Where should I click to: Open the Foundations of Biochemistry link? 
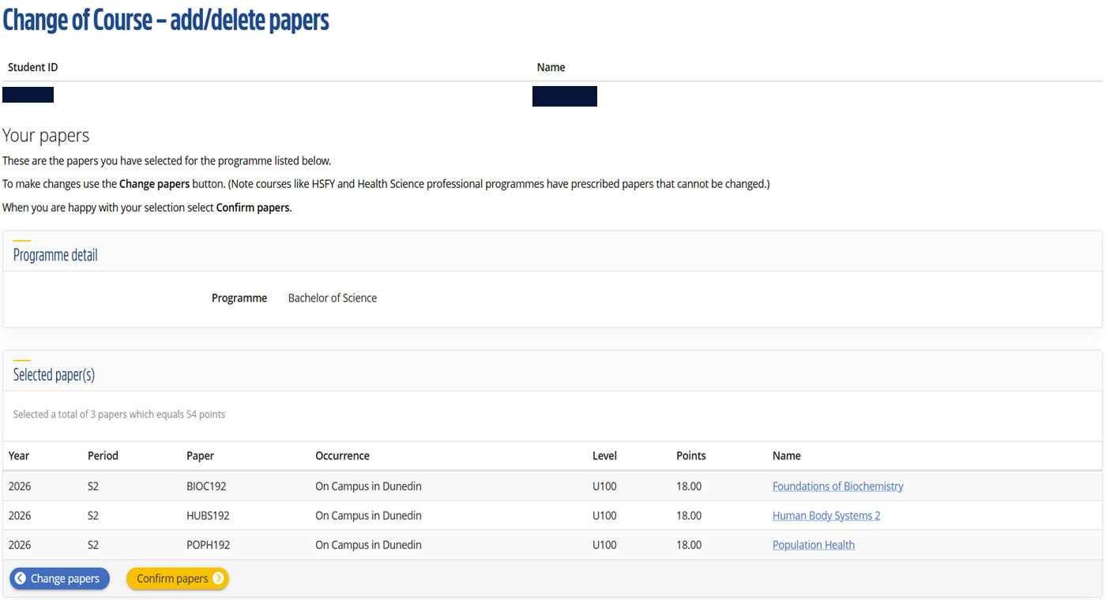[x=837, y=486]
